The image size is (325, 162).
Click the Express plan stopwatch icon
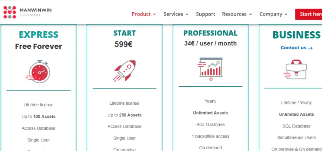pos(38,71)
